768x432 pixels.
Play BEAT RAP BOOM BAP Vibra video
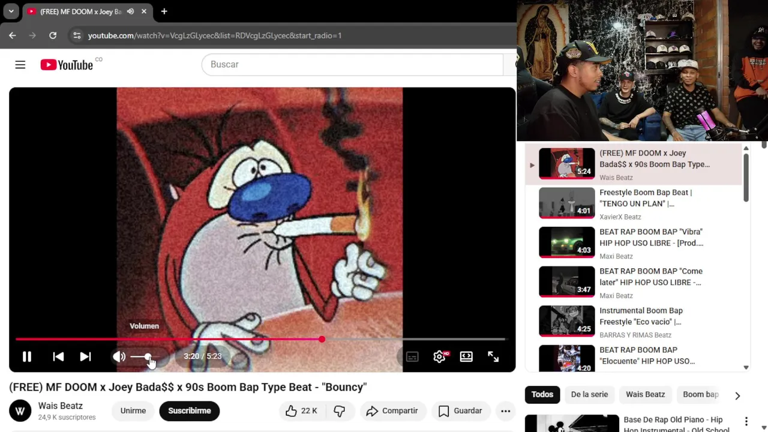tap(633, 243)
